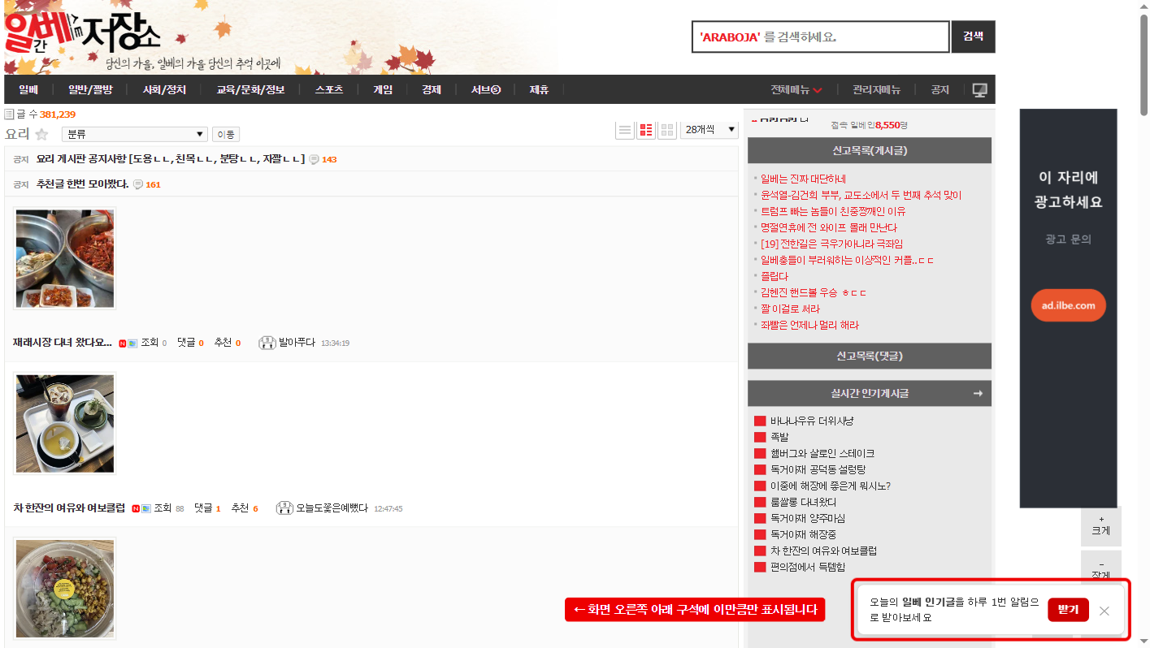Click the arrow on 실시간 인기게시글 header
Viewport: 1150px width, 648px height.
pos(978,393)
